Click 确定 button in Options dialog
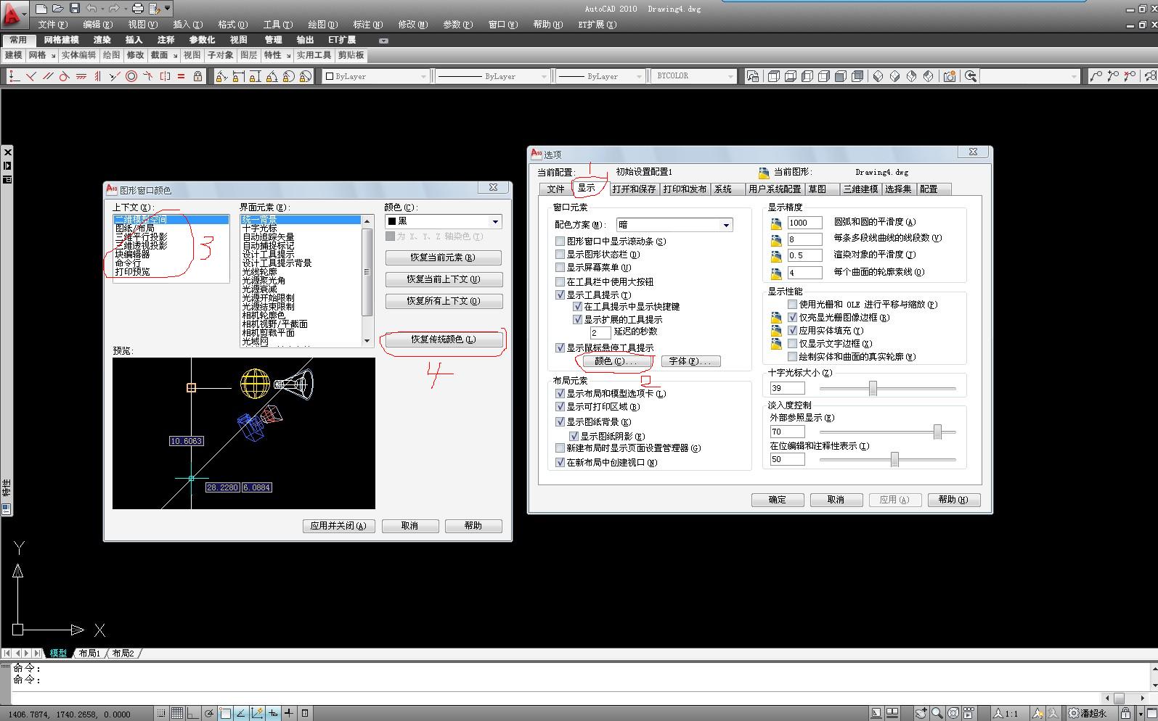This screenshot has width=1158, height=721. coord(777,500)
